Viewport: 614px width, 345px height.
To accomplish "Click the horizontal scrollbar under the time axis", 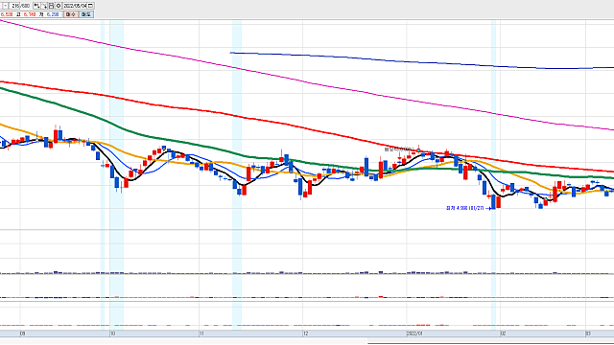I will (x=490, y=343).
